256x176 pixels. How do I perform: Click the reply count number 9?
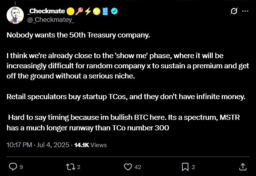click(21, 167)
